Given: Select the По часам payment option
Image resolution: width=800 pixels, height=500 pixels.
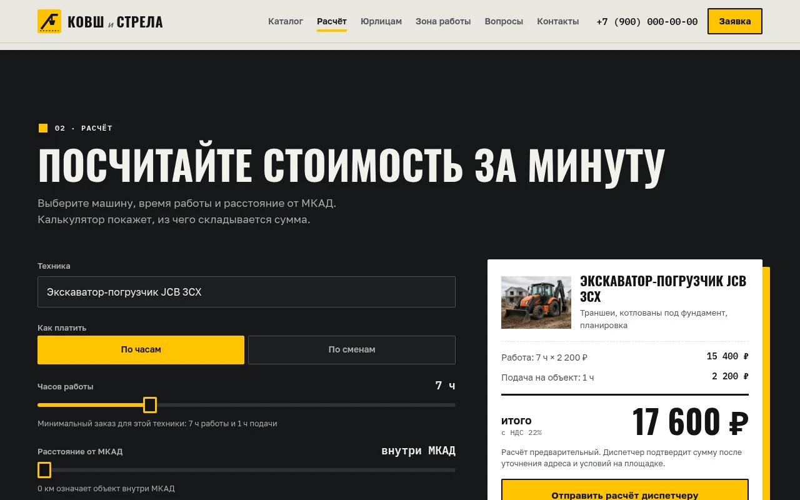Looking at the screenshot, I should [141, 350].
